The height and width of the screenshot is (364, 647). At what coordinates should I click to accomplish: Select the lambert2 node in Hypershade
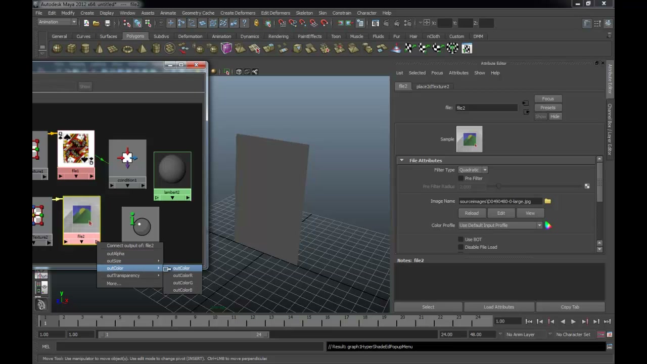tap(172, 176)
